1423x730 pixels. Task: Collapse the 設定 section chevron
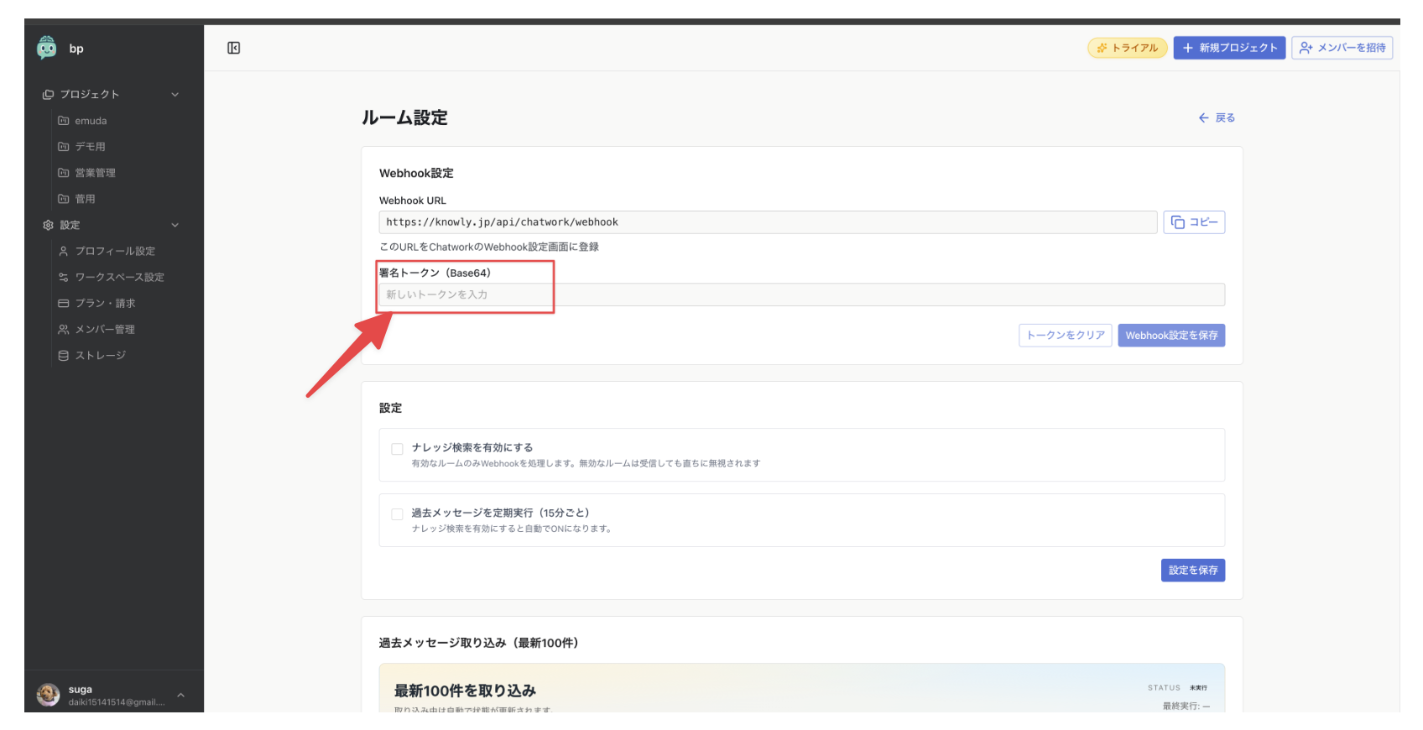point(175,225)
